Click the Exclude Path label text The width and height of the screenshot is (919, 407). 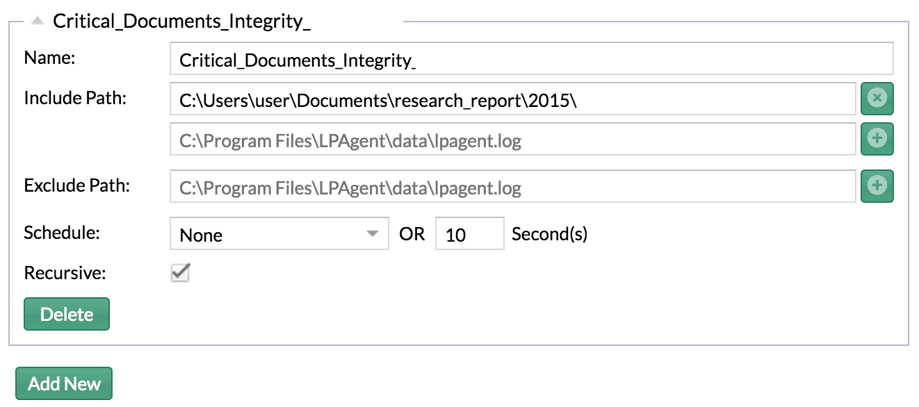77,185
